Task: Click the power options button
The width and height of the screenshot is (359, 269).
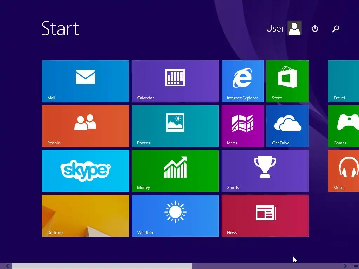Action: pyautogui.click(x=315, y=28)
